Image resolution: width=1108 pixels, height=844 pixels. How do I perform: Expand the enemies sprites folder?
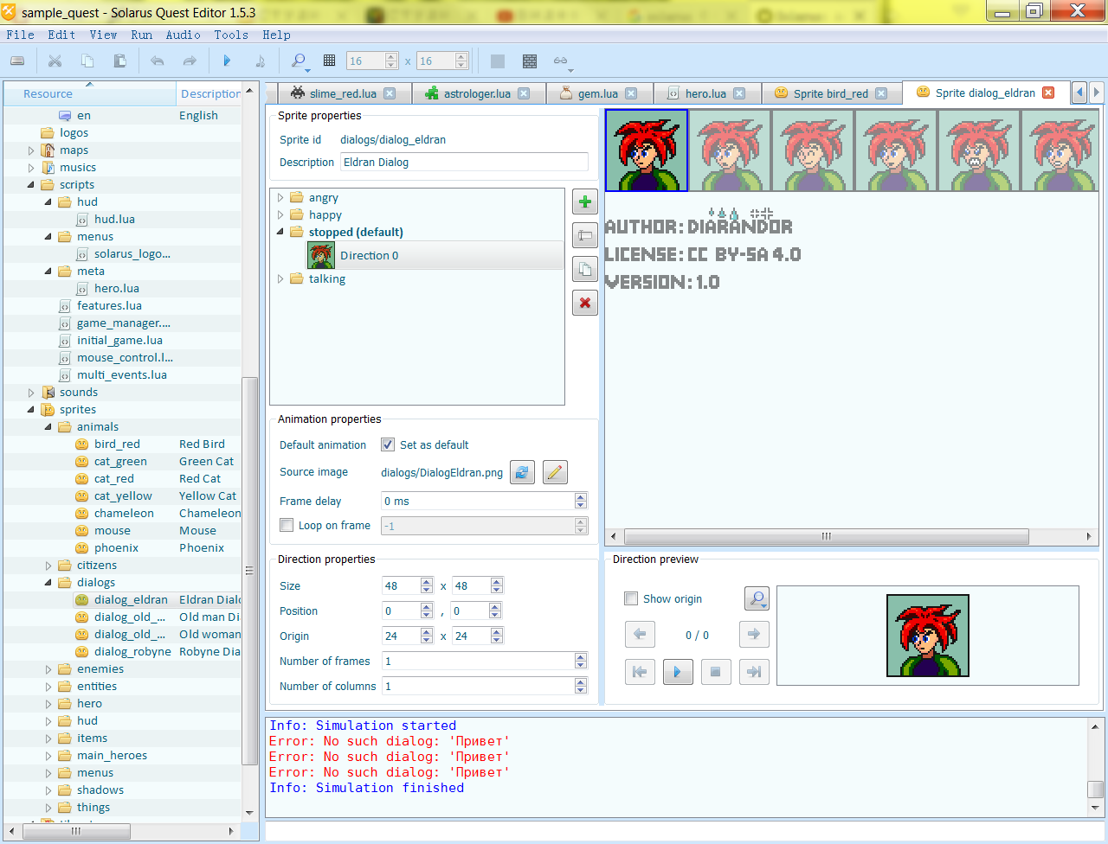(x=48, y=669)
